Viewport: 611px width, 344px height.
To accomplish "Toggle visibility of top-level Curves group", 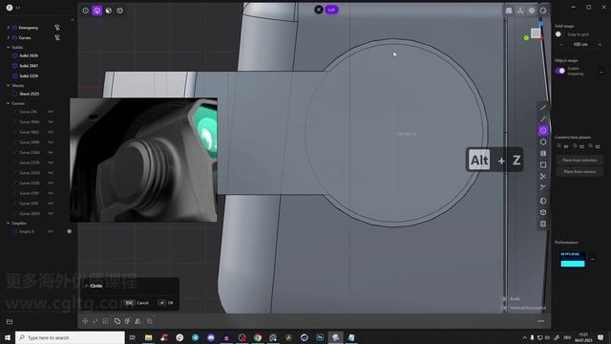I will 57,37.
